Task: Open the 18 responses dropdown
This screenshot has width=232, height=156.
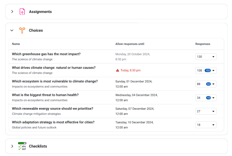Action: [x=206, y=125]
